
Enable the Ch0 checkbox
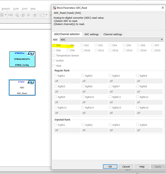pyautogui.click(x=54, y=45)
